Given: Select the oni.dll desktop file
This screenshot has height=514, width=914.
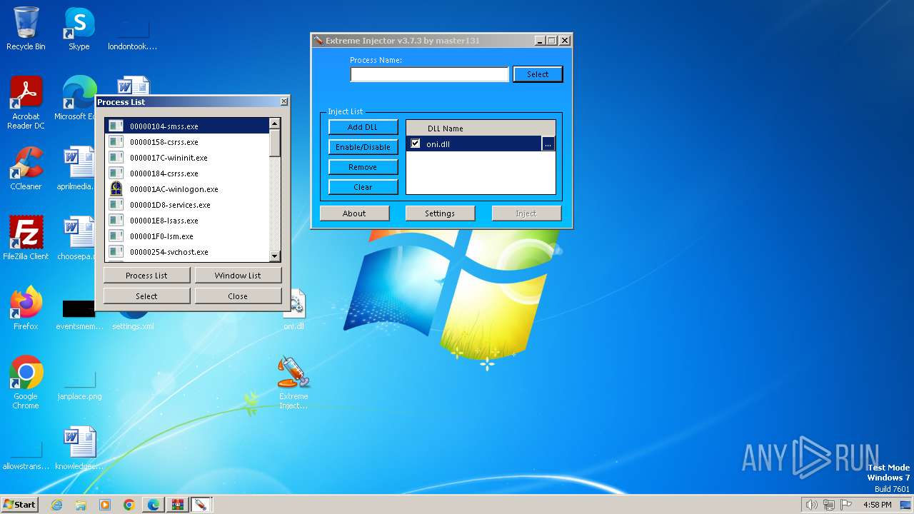Looking at the screenshot, I should coord(293,308).
